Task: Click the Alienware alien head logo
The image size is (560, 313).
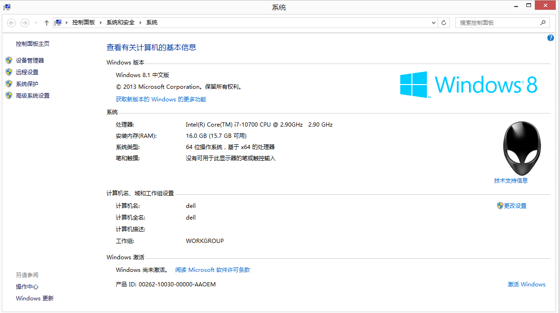Action: [522, 148]
